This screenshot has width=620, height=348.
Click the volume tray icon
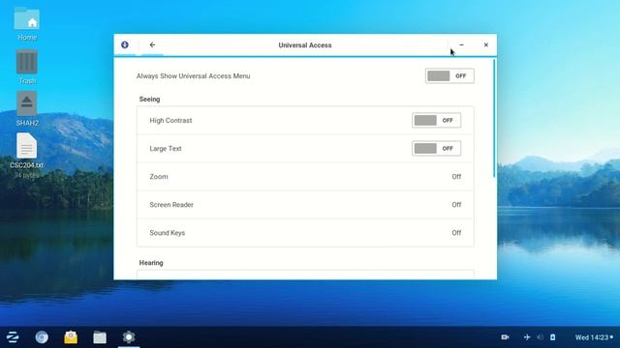(x=541, y=337)
